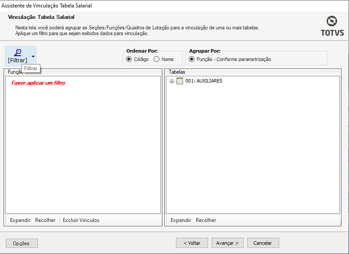Image resolution: width=349 pixels, height=254 pixels.
Task: Click empty area in the Tabelas list
Action: 252,149
